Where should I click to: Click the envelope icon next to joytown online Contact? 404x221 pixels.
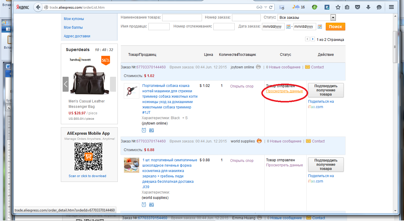pyautogui.click(x=307, y=67)
